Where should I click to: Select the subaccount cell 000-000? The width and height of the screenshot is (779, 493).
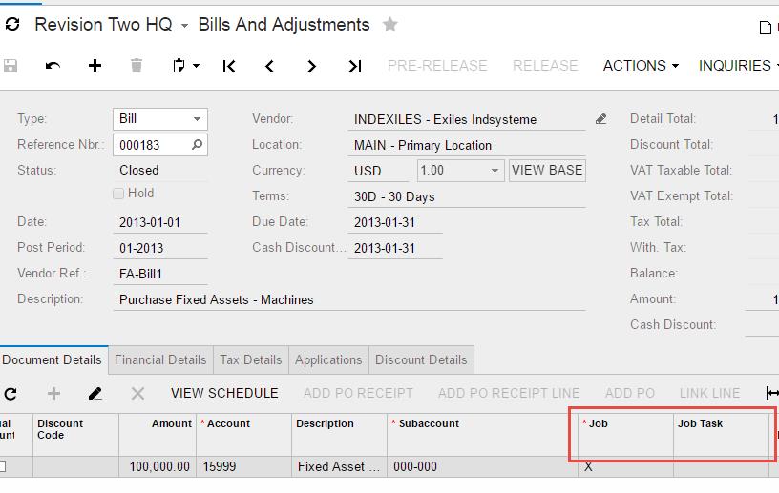482,466
